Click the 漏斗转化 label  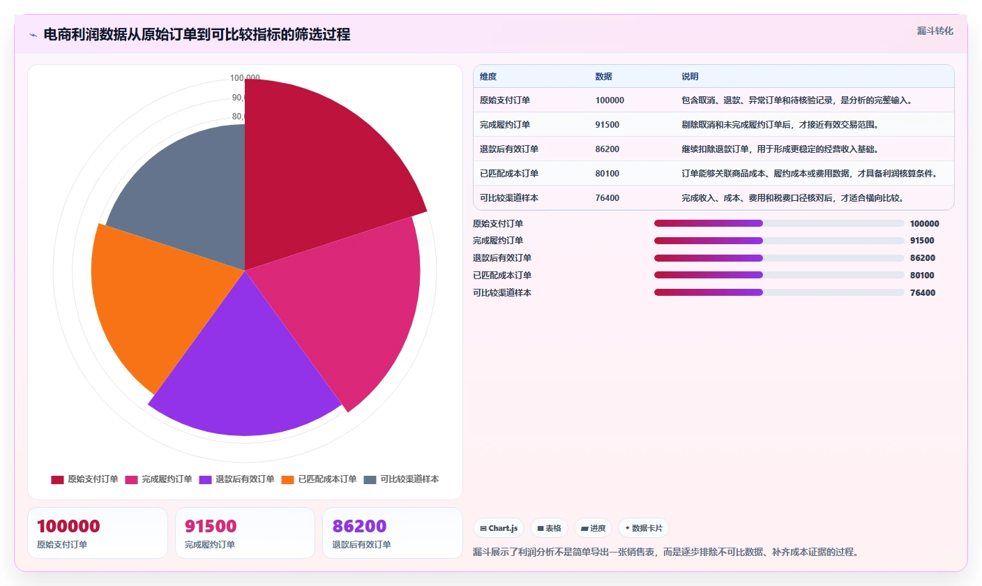(x=935, y=31)
